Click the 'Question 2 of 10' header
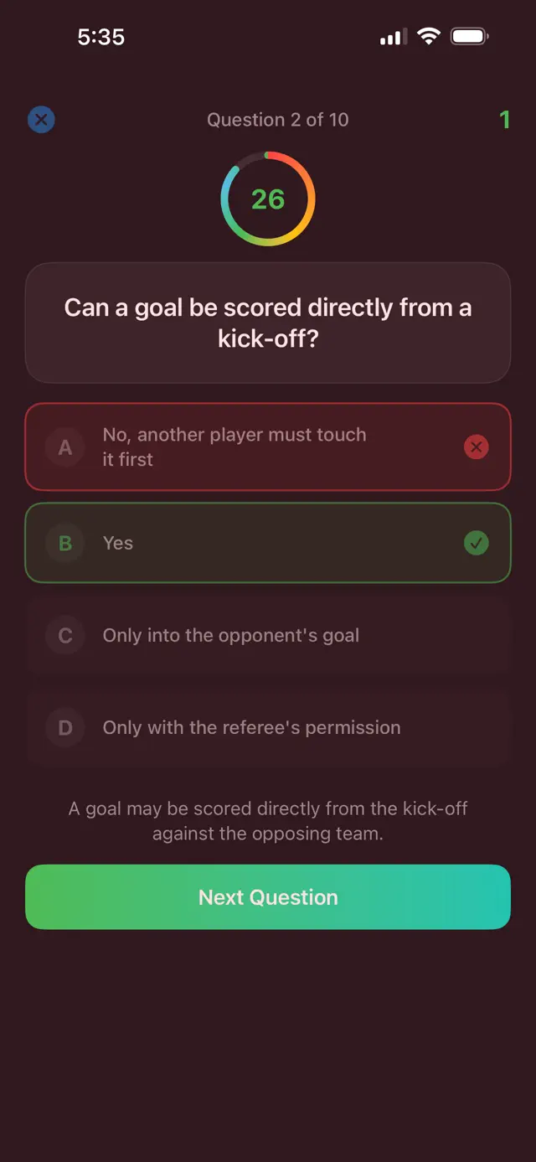This screenshot has width=536, height=1162. [277, 120]
